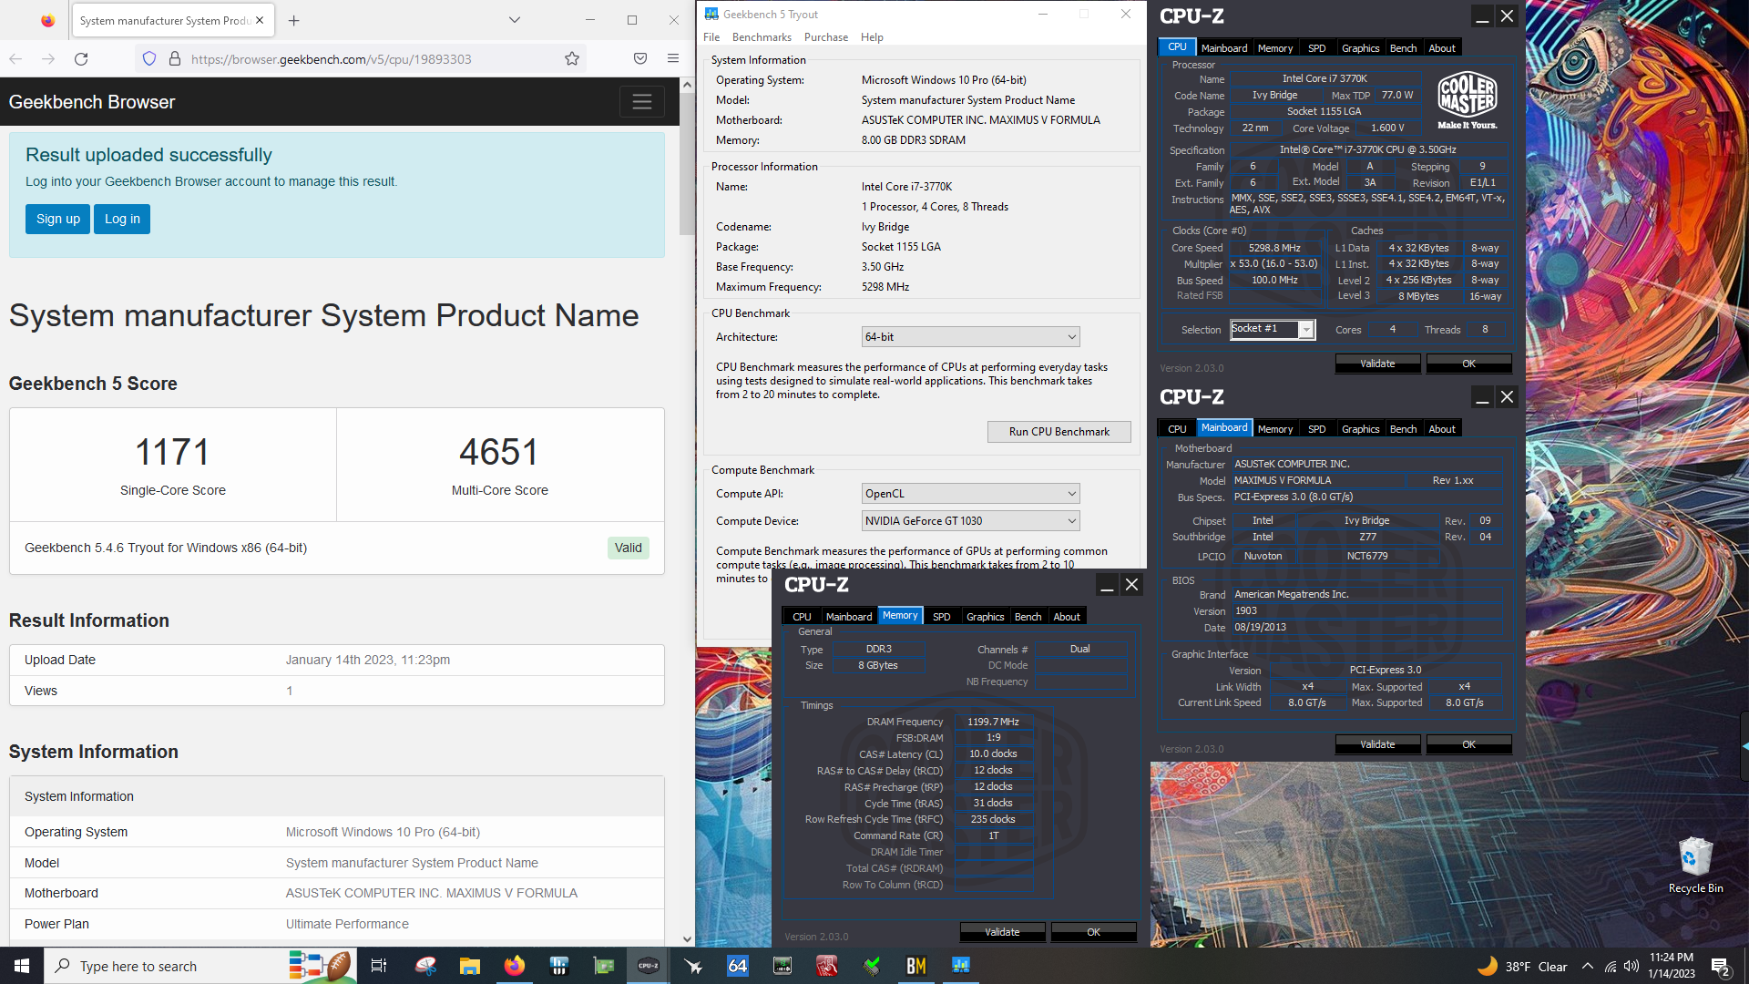Reload the Geekbench Browser page
The width and height of the screenshot is (1749, 984).
81,59
